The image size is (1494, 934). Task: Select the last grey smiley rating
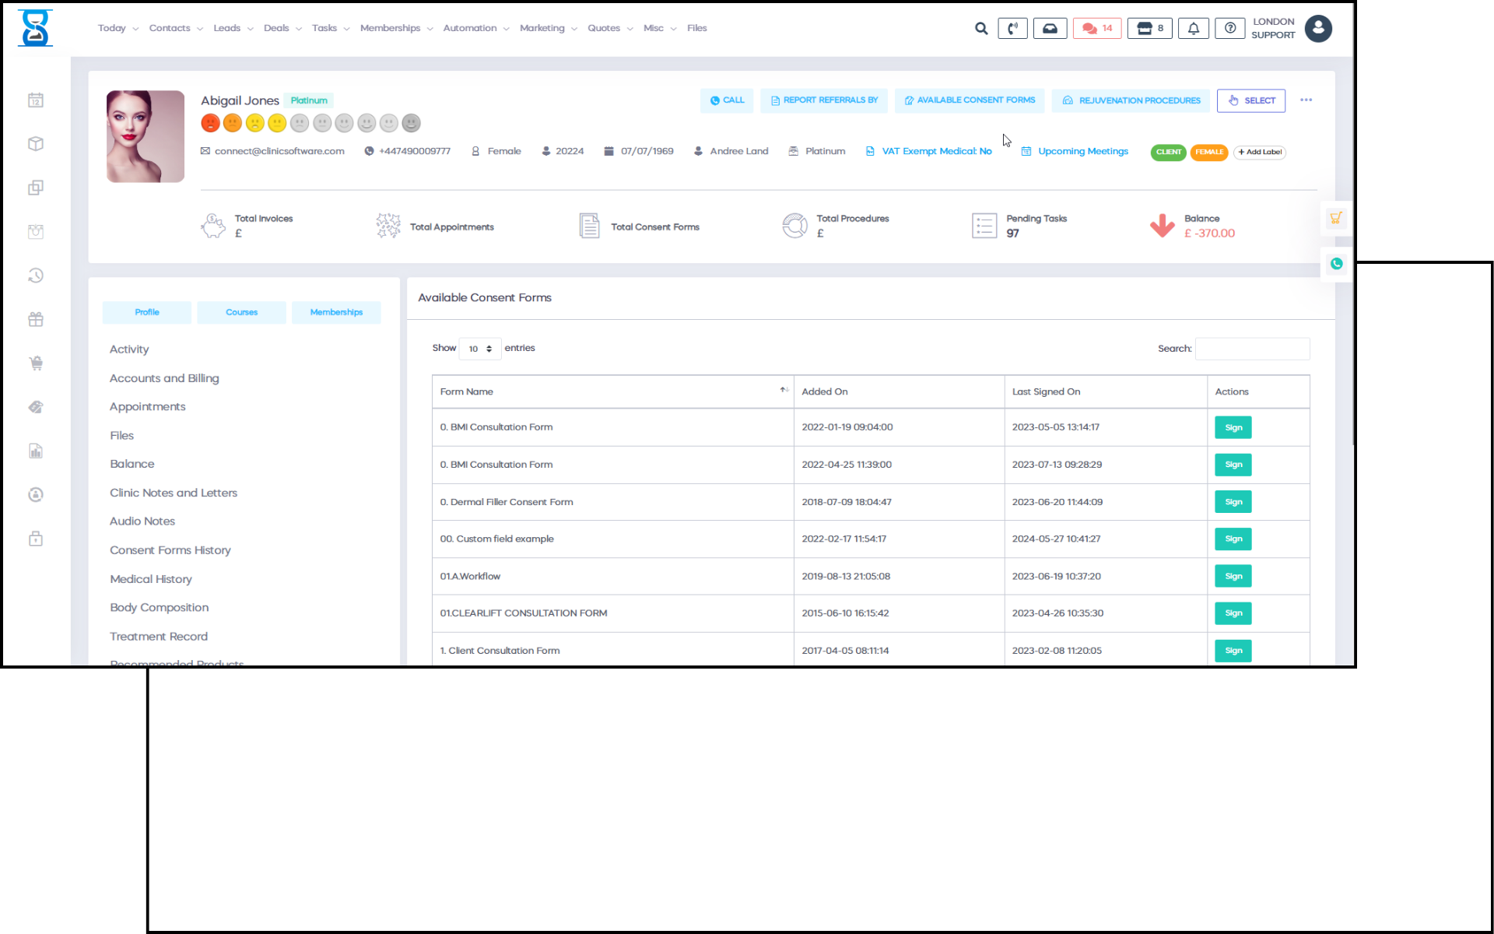click(x=412, y=123)
